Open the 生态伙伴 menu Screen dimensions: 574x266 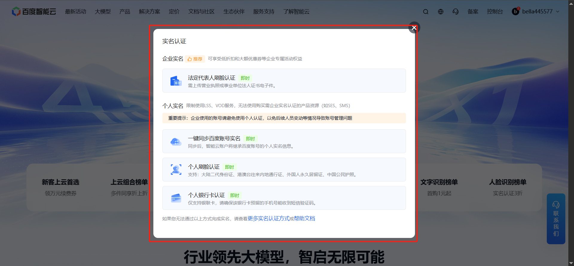click(x=234, y=12)
